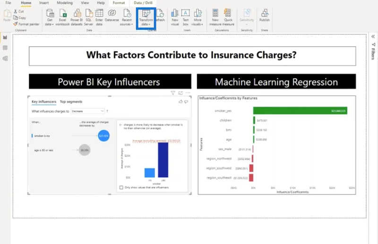Add a Text box
This screenshot has width=378, height=244.
pyautogui.click(x=186, y=17)
